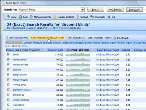Image resolution: width=146 pixels, height=110 pixels.
Task: Open Manage Searches from the toolbar
Action: pyautogui.click(x=40, y=17)
